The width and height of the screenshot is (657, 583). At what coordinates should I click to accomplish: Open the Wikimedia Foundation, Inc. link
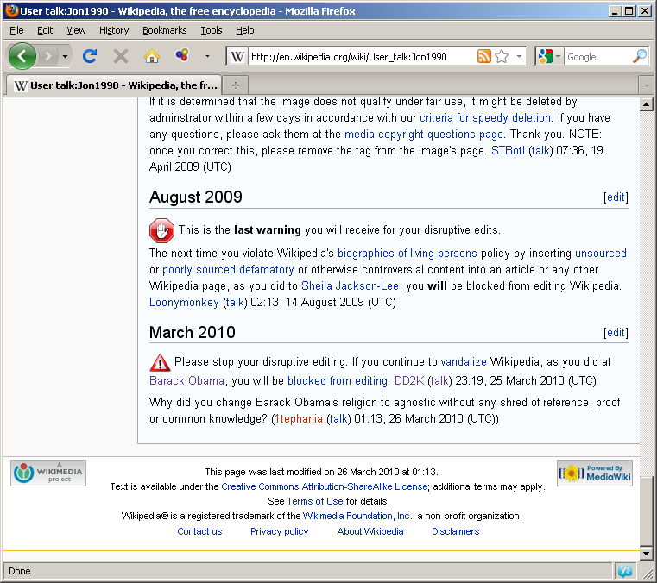point(358,516)
